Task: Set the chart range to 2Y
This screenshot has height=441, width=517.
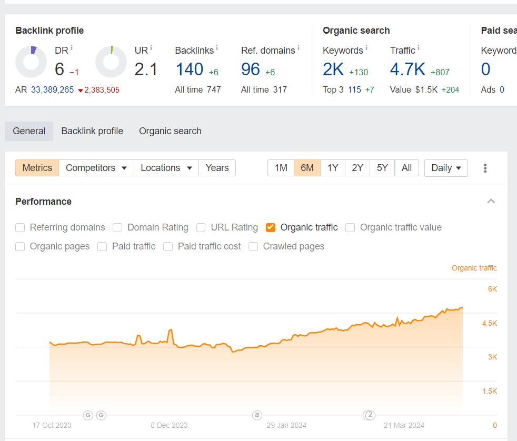Action: point(357,168)
